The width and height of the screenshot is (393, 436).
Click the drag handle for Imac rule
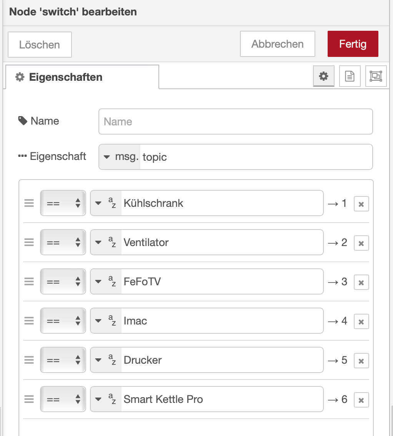coord(29,321)
